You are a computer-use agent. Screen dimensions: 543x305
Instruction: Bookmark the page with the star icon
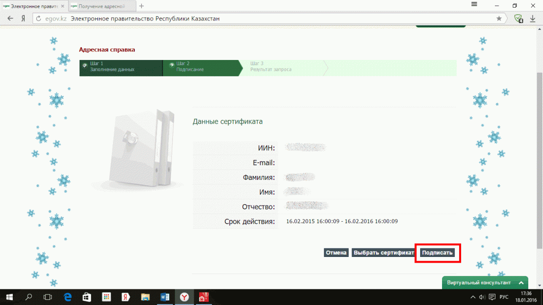[499, 19]
